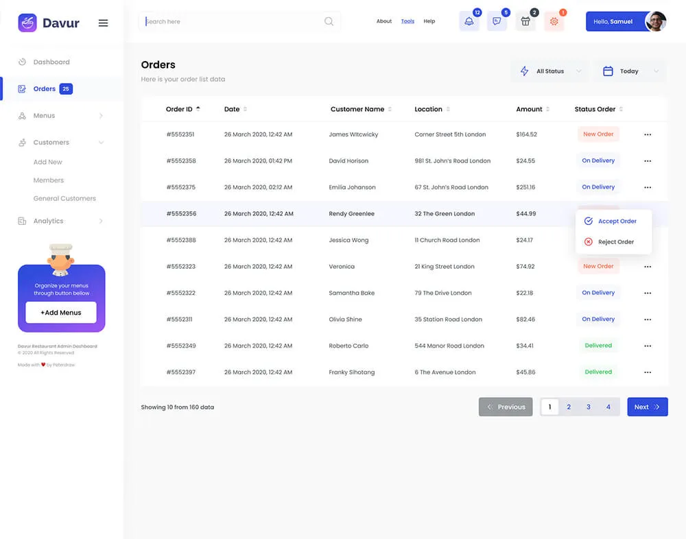Click the Davur logo icon

coord(27,23)
